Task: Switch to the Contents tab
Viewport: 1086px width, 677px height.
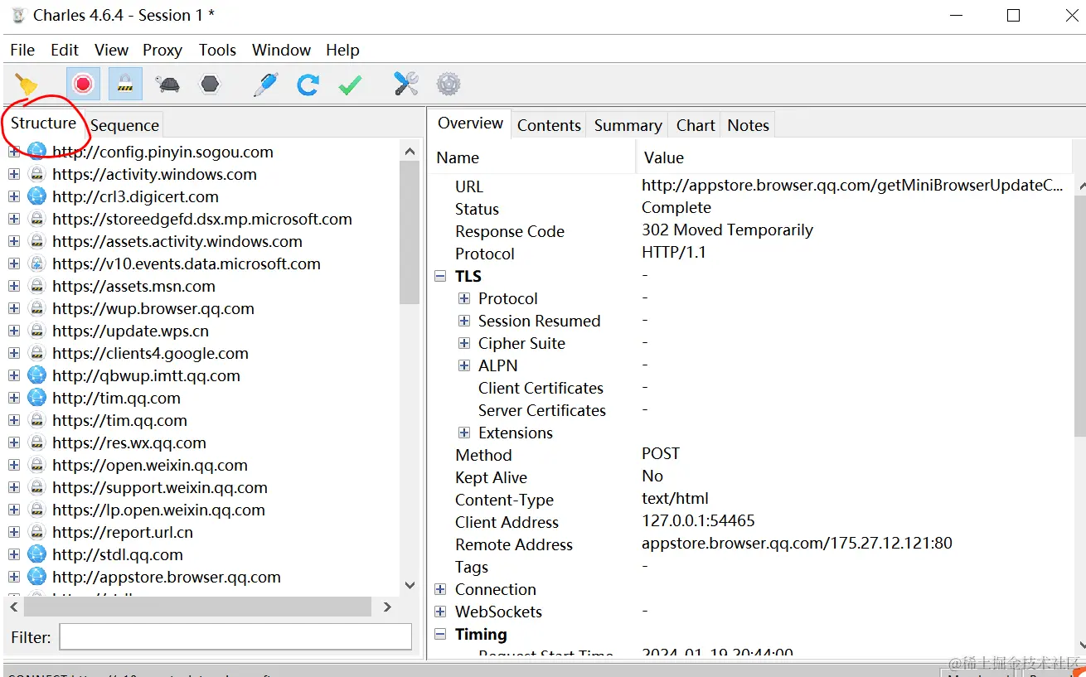Action: (x=549, y=125)
